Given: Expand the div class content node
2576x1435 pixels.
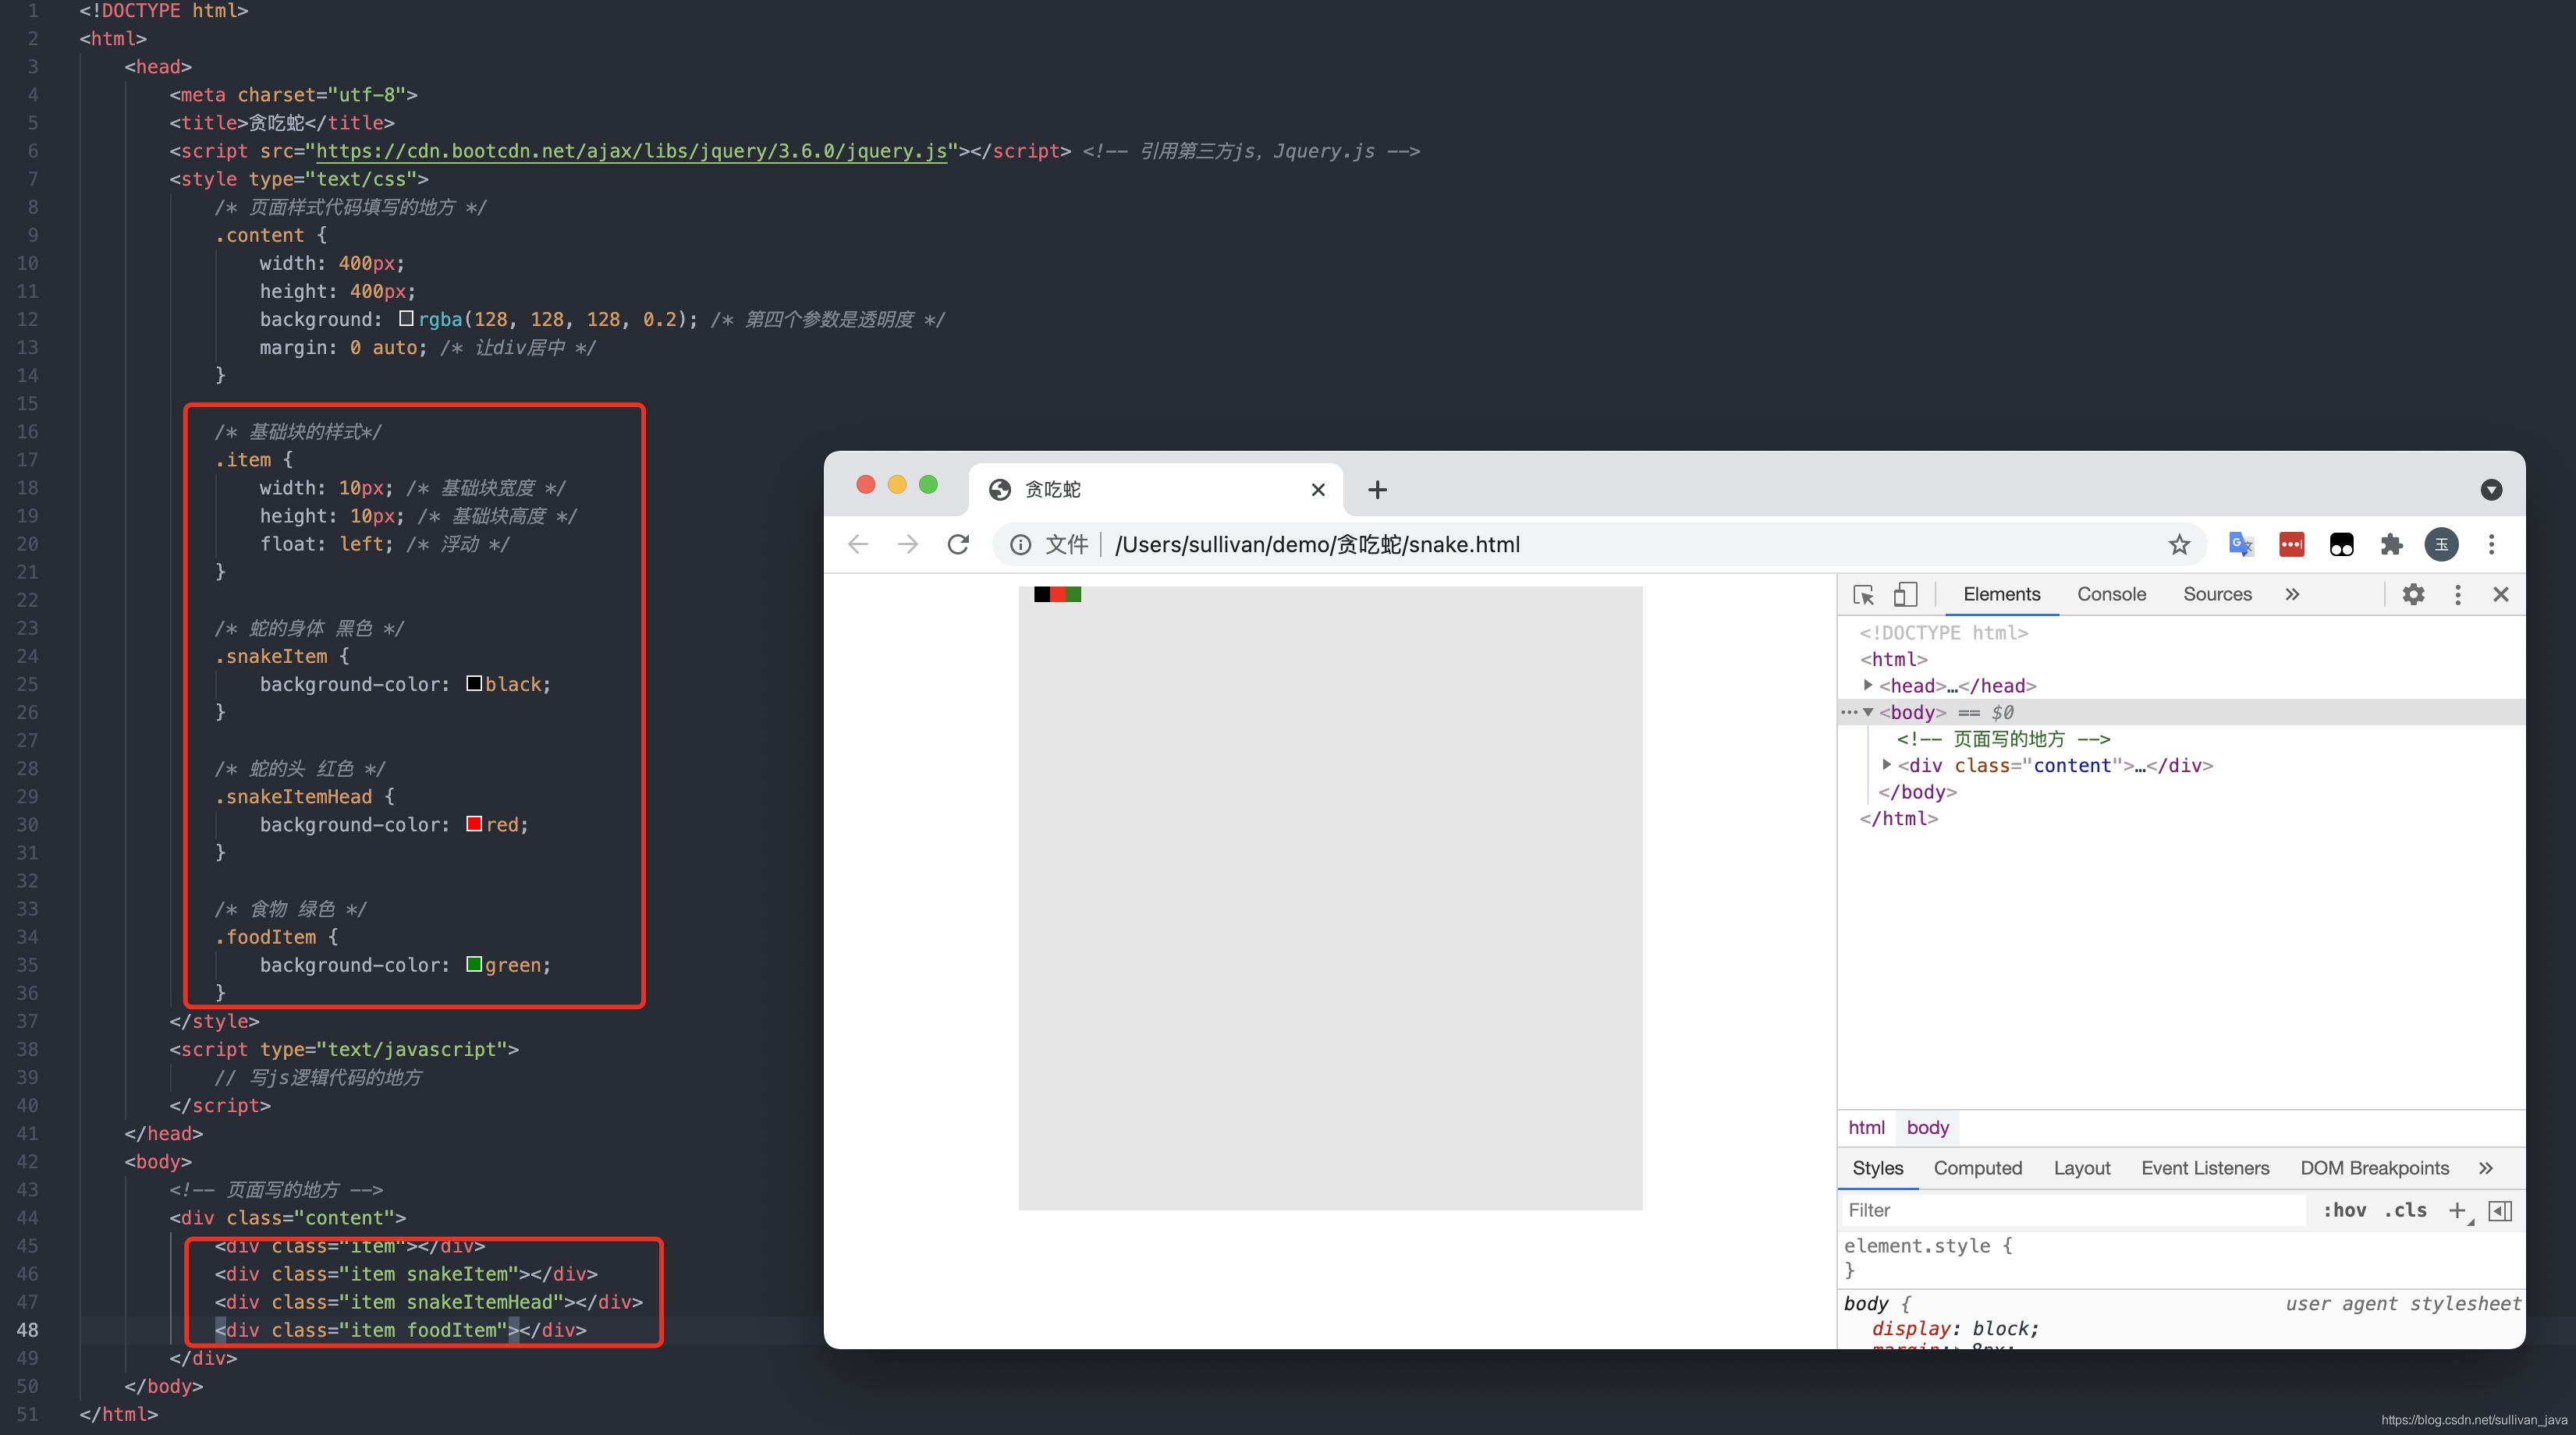Looking at the screenshot, I should click(1886, 765).
